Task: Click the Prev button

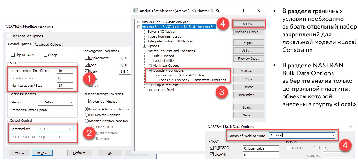Action: point(19,153)
